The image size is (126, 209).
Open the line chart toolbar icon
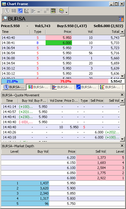pos(20,11)
